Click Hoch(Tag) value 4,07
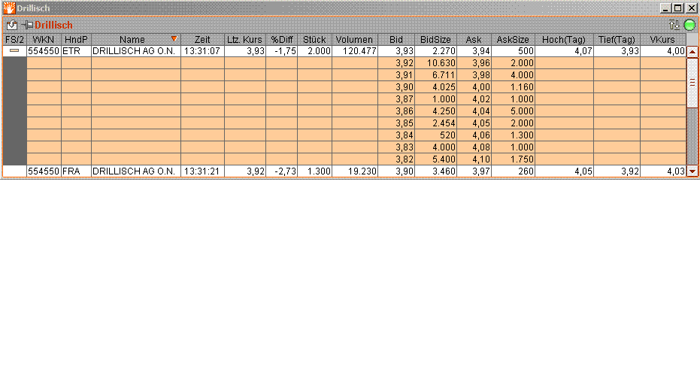 click(x=564, y=51)
